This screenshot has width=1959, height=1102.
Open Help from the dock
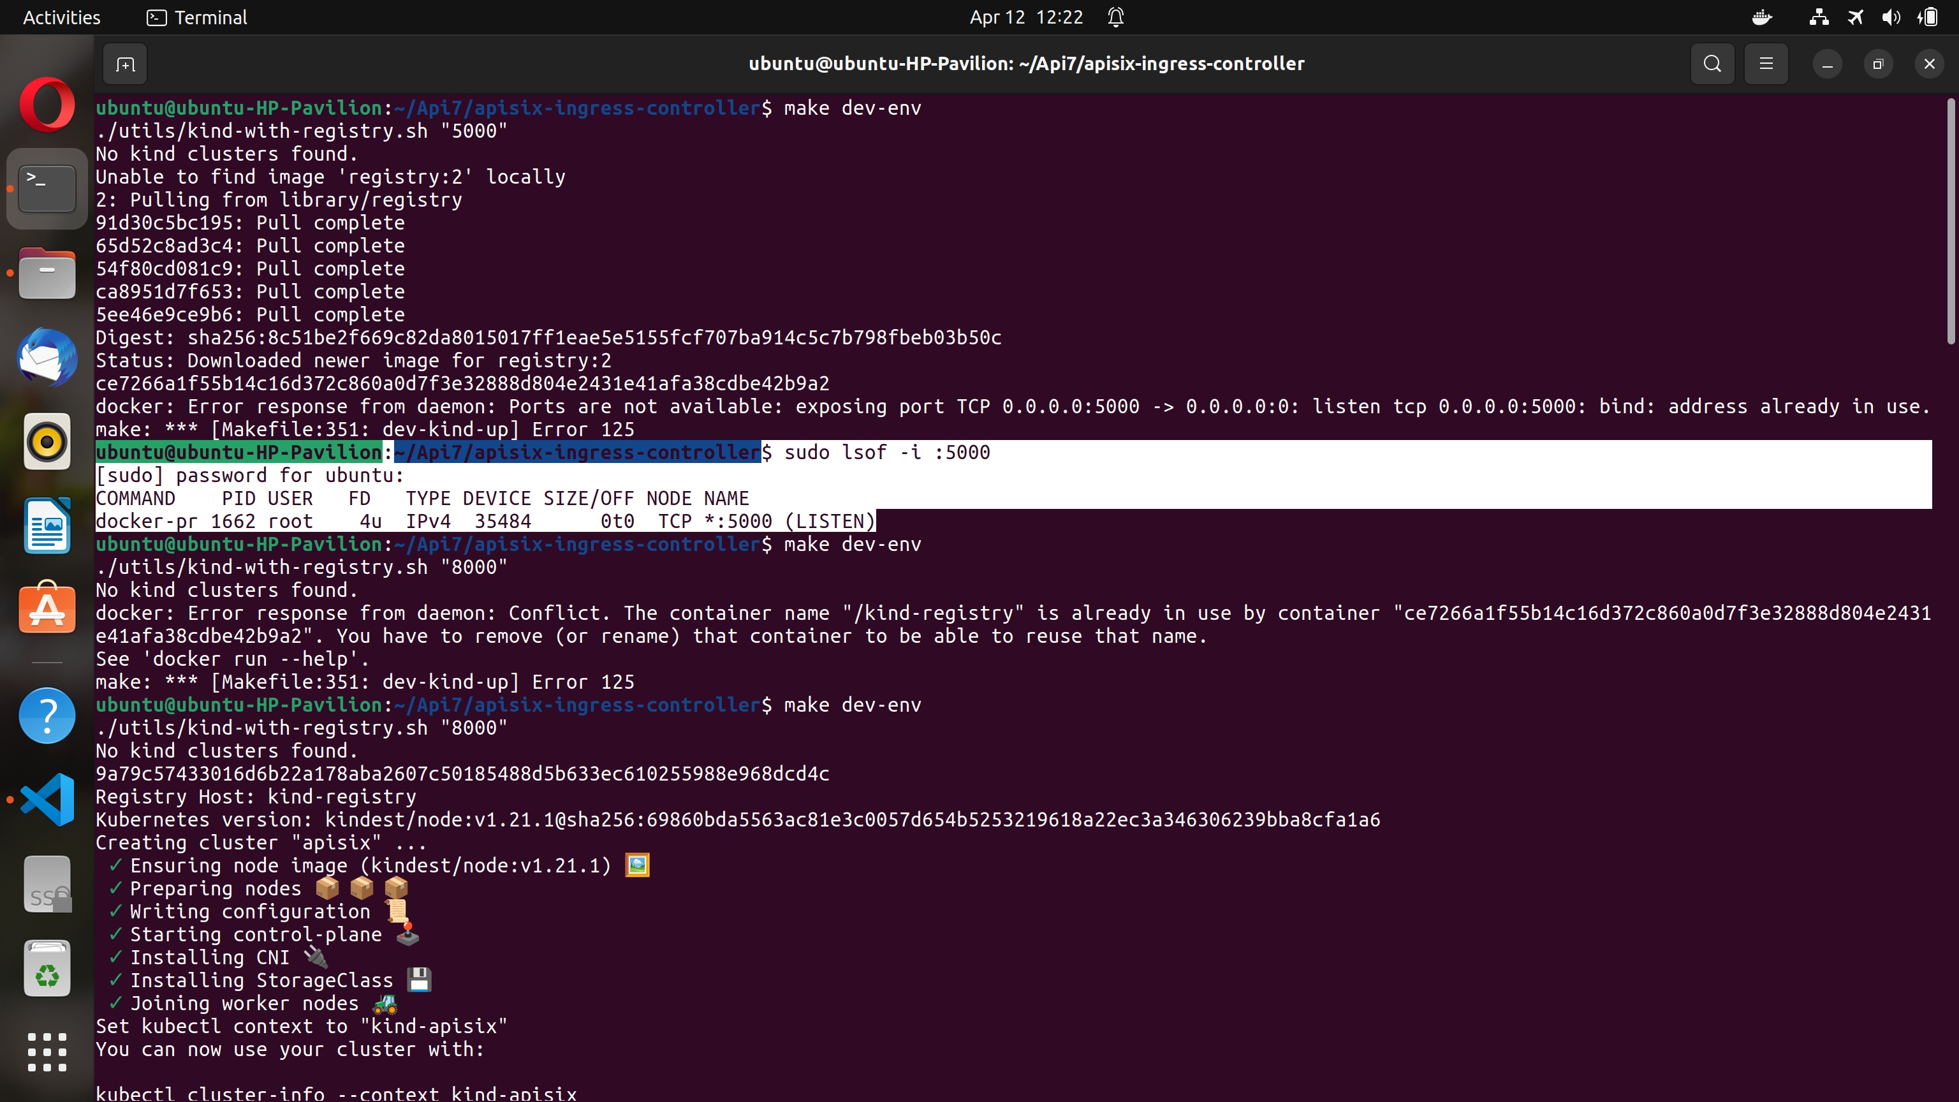tap(47, 716)
